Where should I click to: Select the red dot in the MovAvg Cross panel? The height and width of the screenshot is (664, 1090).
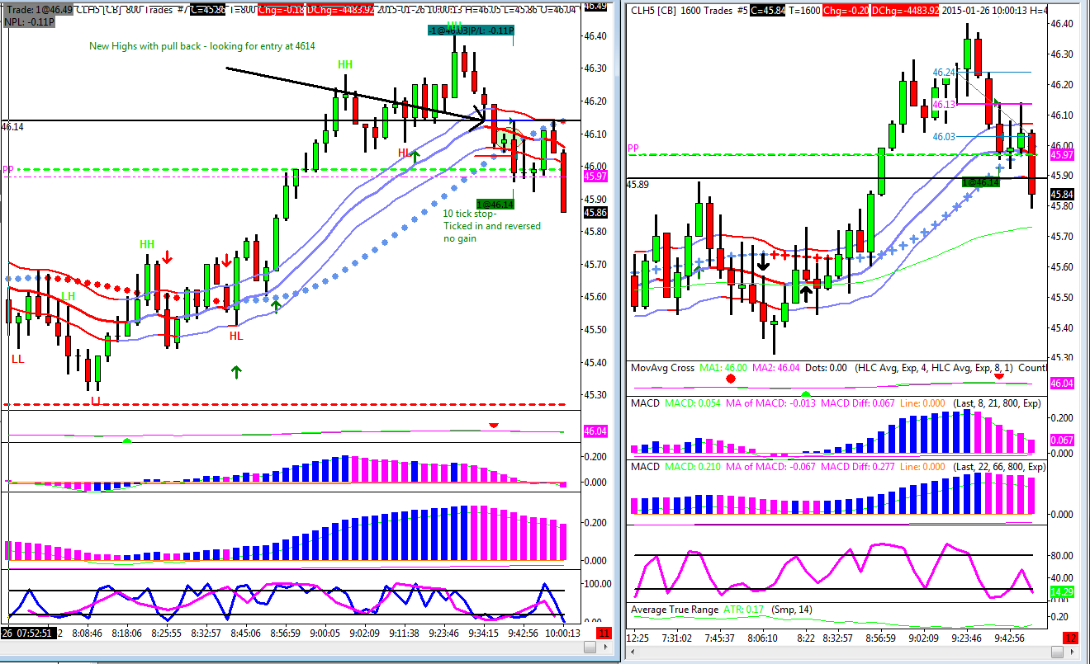point(730,378)
